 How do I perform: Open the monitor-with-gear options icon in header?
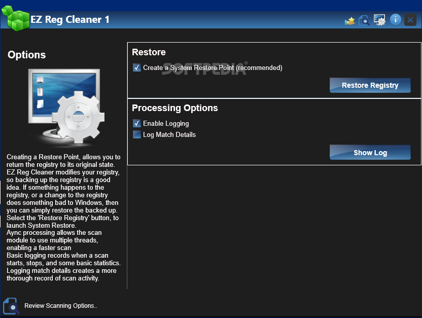pos(379,20)
